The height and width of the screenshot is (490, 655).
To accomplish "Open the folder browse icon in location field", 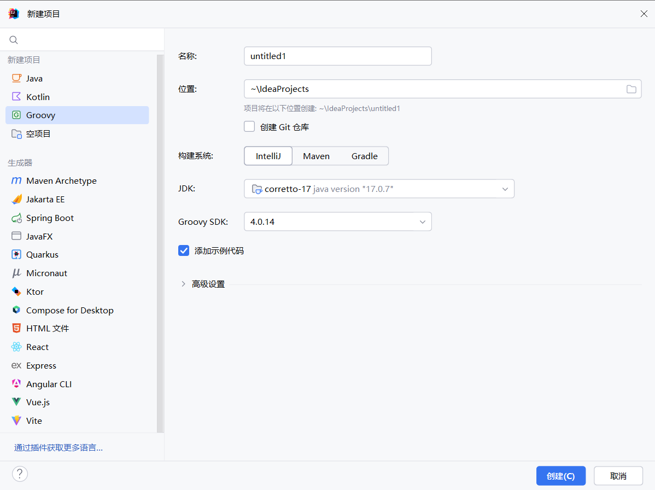I will [631, 89].
